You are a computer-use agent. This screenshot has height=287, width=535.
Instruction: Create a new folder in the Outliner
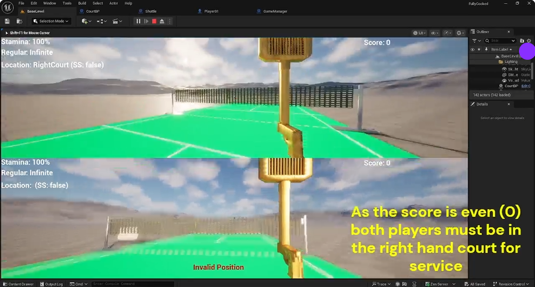[522, 41]
